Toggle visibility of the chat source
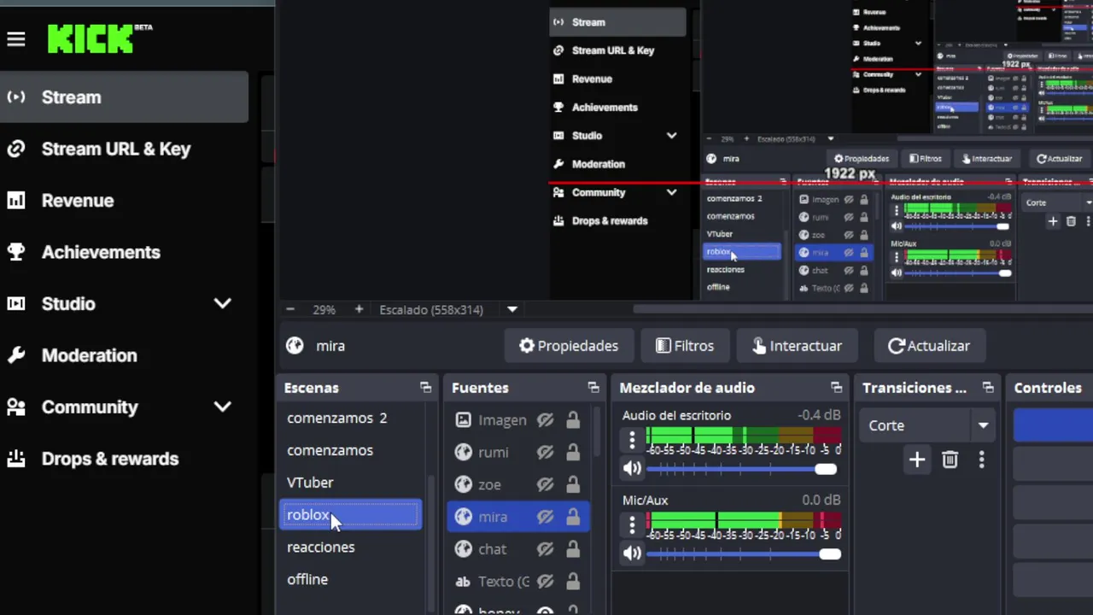The height and width of the screenshot is (615, 1093). click(546, 549)
